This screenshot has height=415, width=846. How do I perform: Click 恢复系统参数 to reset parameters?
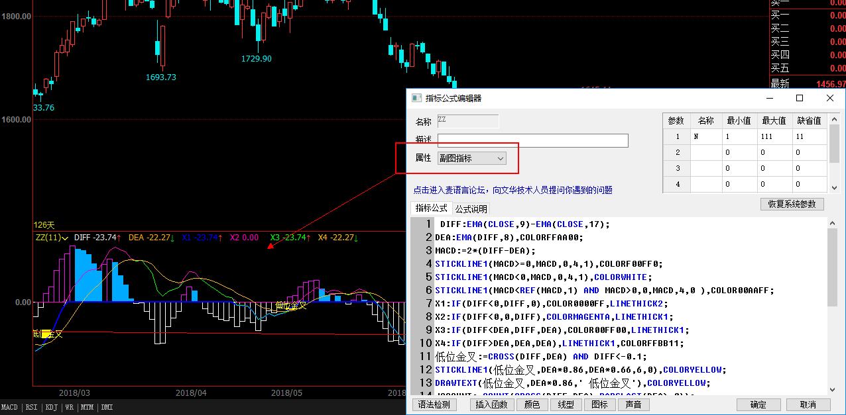tap(792, 204)
